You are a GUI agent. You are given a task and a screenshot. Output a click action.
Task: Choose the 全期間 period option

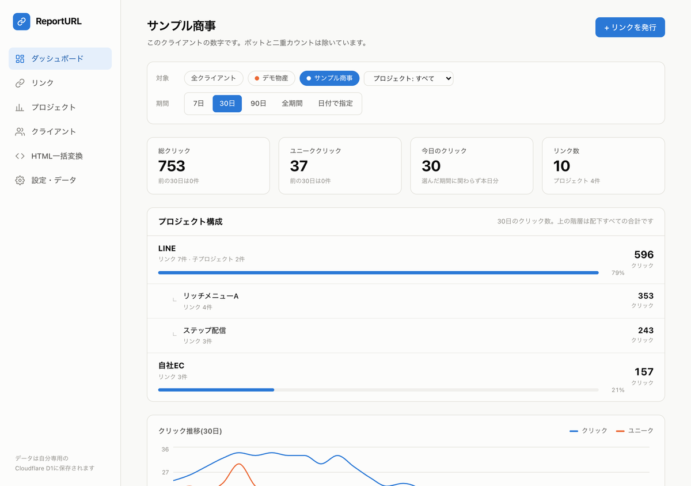point(292,104)
